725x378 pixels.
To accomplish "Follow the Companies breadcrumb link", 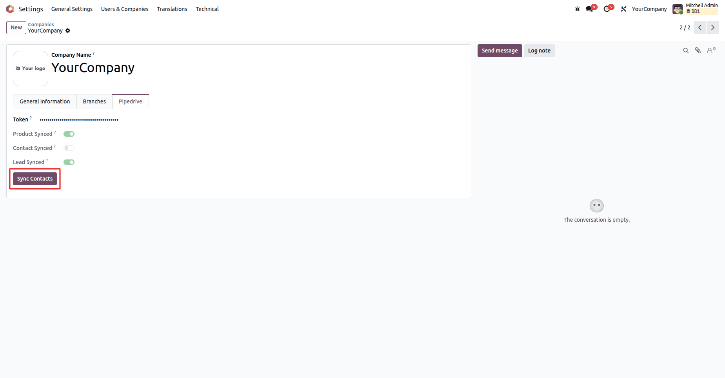I will [41, 24].
